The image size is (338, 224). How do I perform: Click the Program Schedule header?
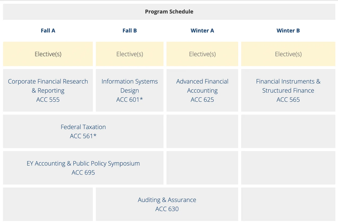[169, 12]
